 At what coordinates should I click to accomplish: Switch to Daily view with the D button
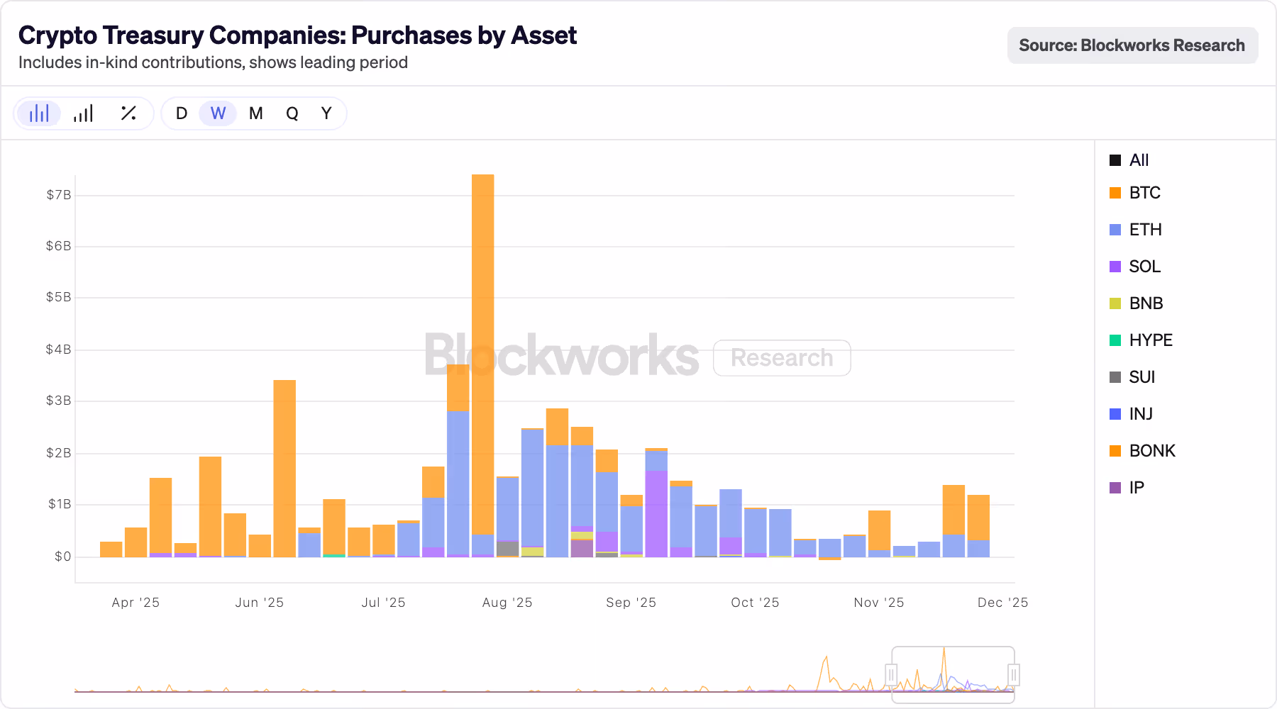(x=181, y=113)
